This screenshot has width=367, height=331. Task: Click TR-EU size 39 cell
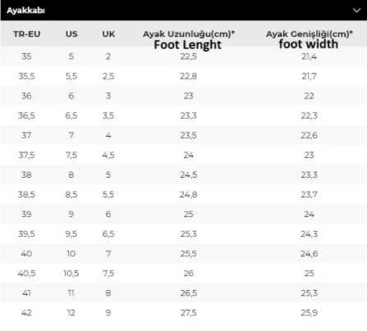tap(26, 214)
